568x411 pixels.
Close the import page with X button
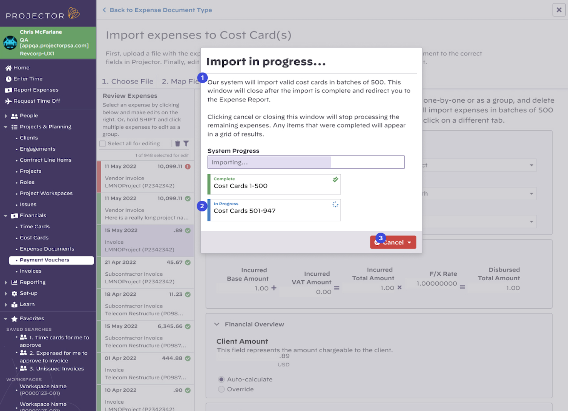coord(559,10)
